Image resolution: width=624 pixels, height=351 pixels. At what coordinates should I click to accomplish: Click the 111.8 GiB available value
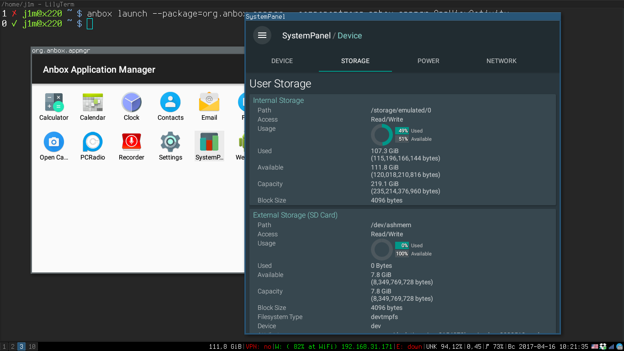(x=385, y=167)
